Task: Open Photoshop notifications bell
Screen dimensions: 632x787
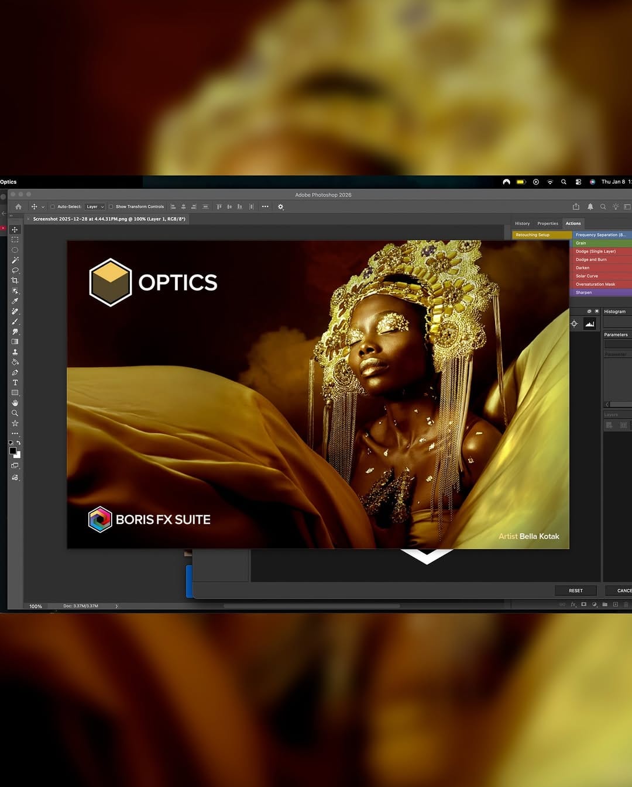Action: tap(590, 206)
